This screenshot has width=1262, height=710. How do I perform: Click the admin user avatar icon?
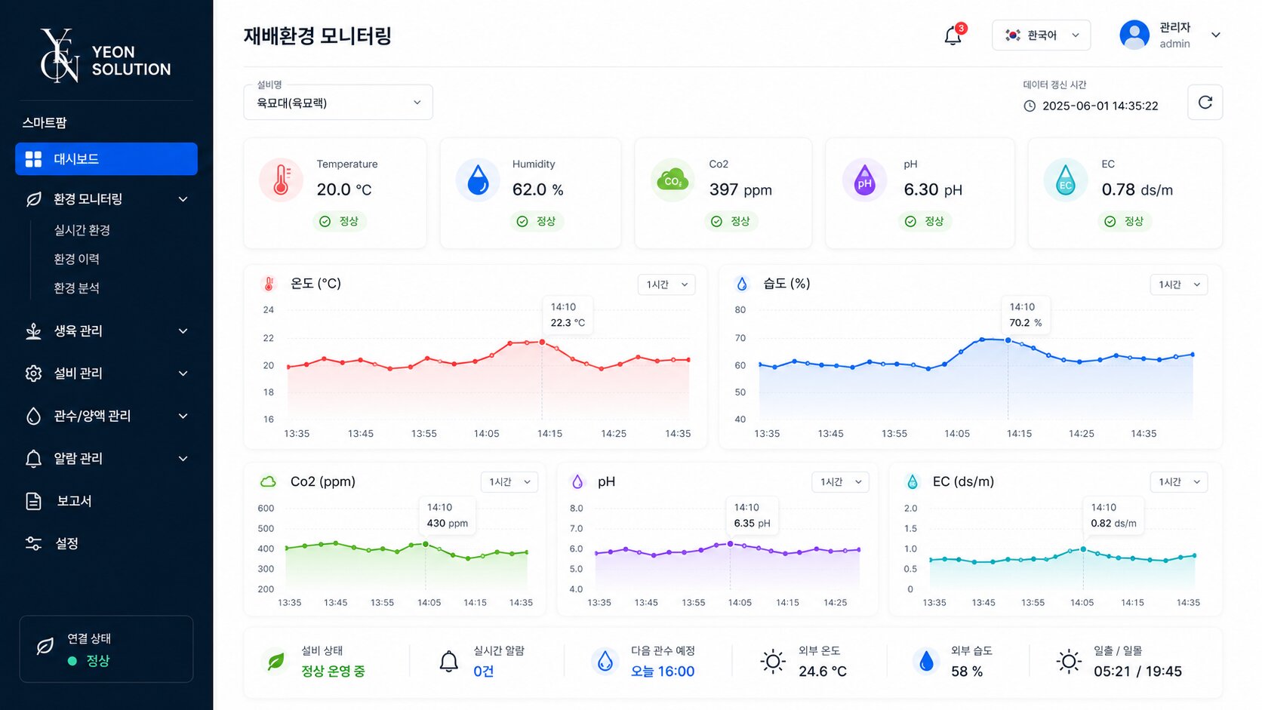(1134, 35)
